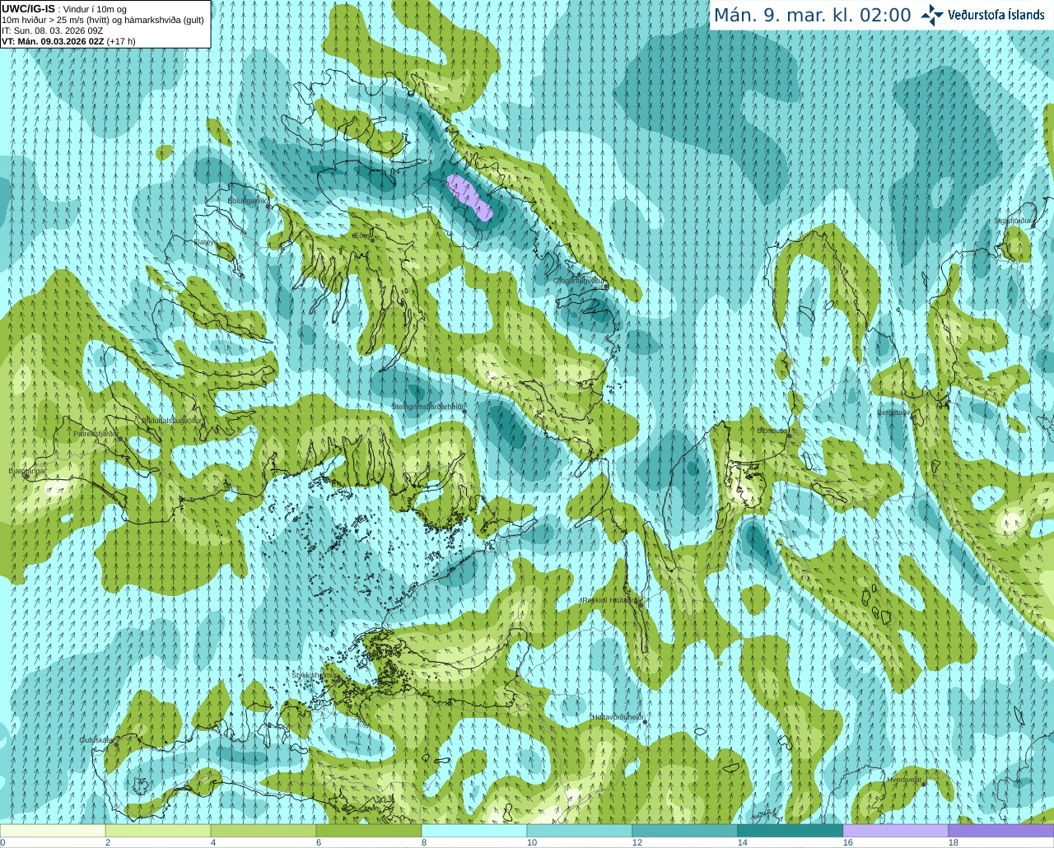This screenshot has height=848, width=1054.
Task: Click the 0–2 m/s palest legend swatch
Action: click(53, 831)
